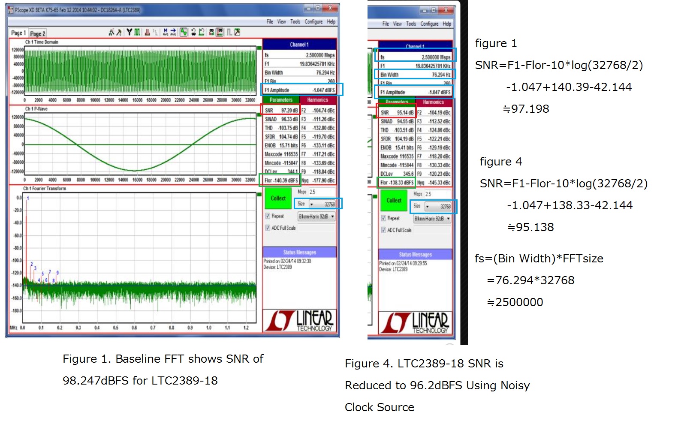Click 'SINAD 96.33 dB' in the left window
Image resolution: width=675 pixels, height=427 pixels.
point(281,119)
